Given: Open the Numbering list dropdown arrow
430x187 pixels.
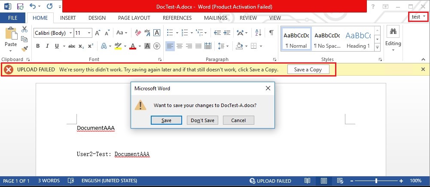Looking at the screenshot, I should click(192, 33).
